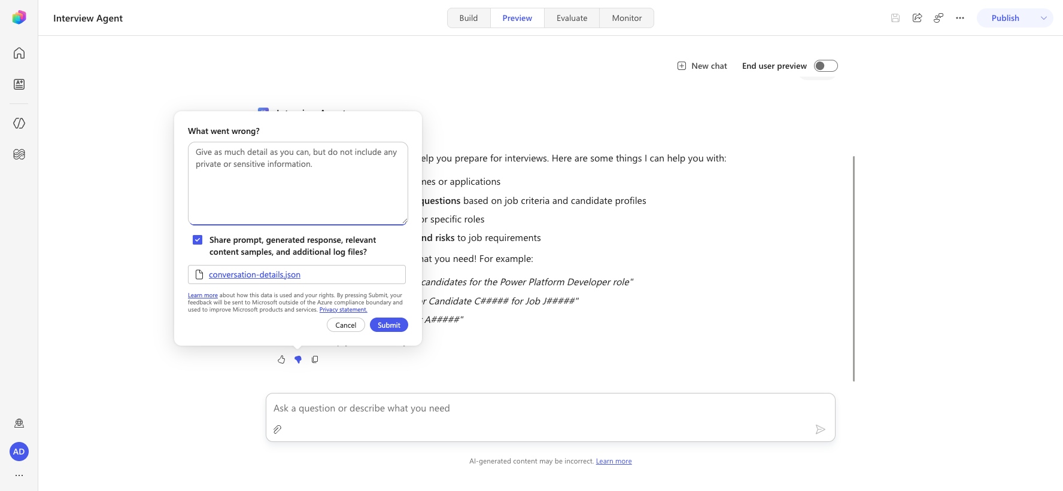Viewport: 1063px width, 491px height.
Task: Click the chat vertical scrollbar
Action: [x=854, y=269]
